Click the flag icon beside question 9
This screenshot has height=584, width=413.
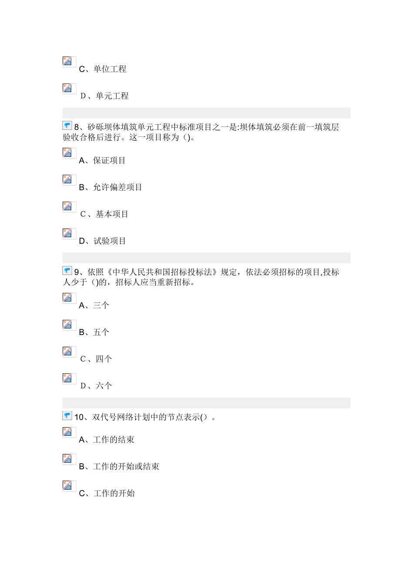(x=67, y=271)
